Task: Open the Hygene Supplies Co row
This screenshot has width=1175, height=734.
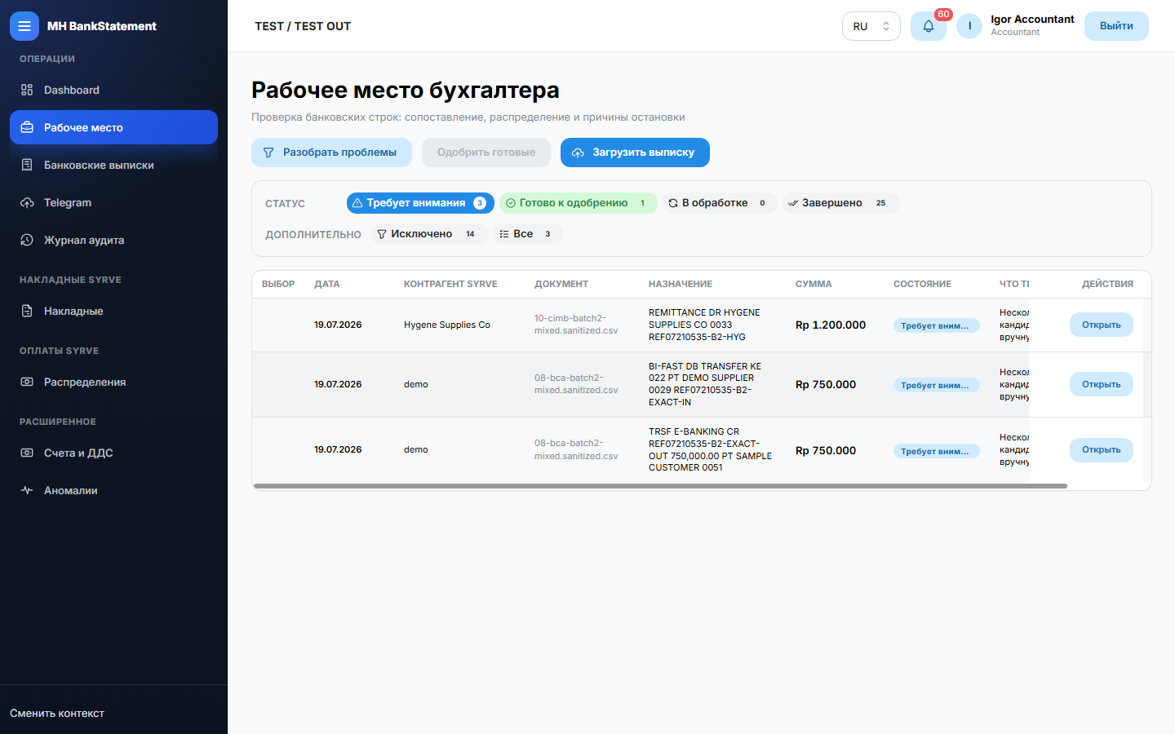Action: pyautogui.click(x=1102, y=325)
